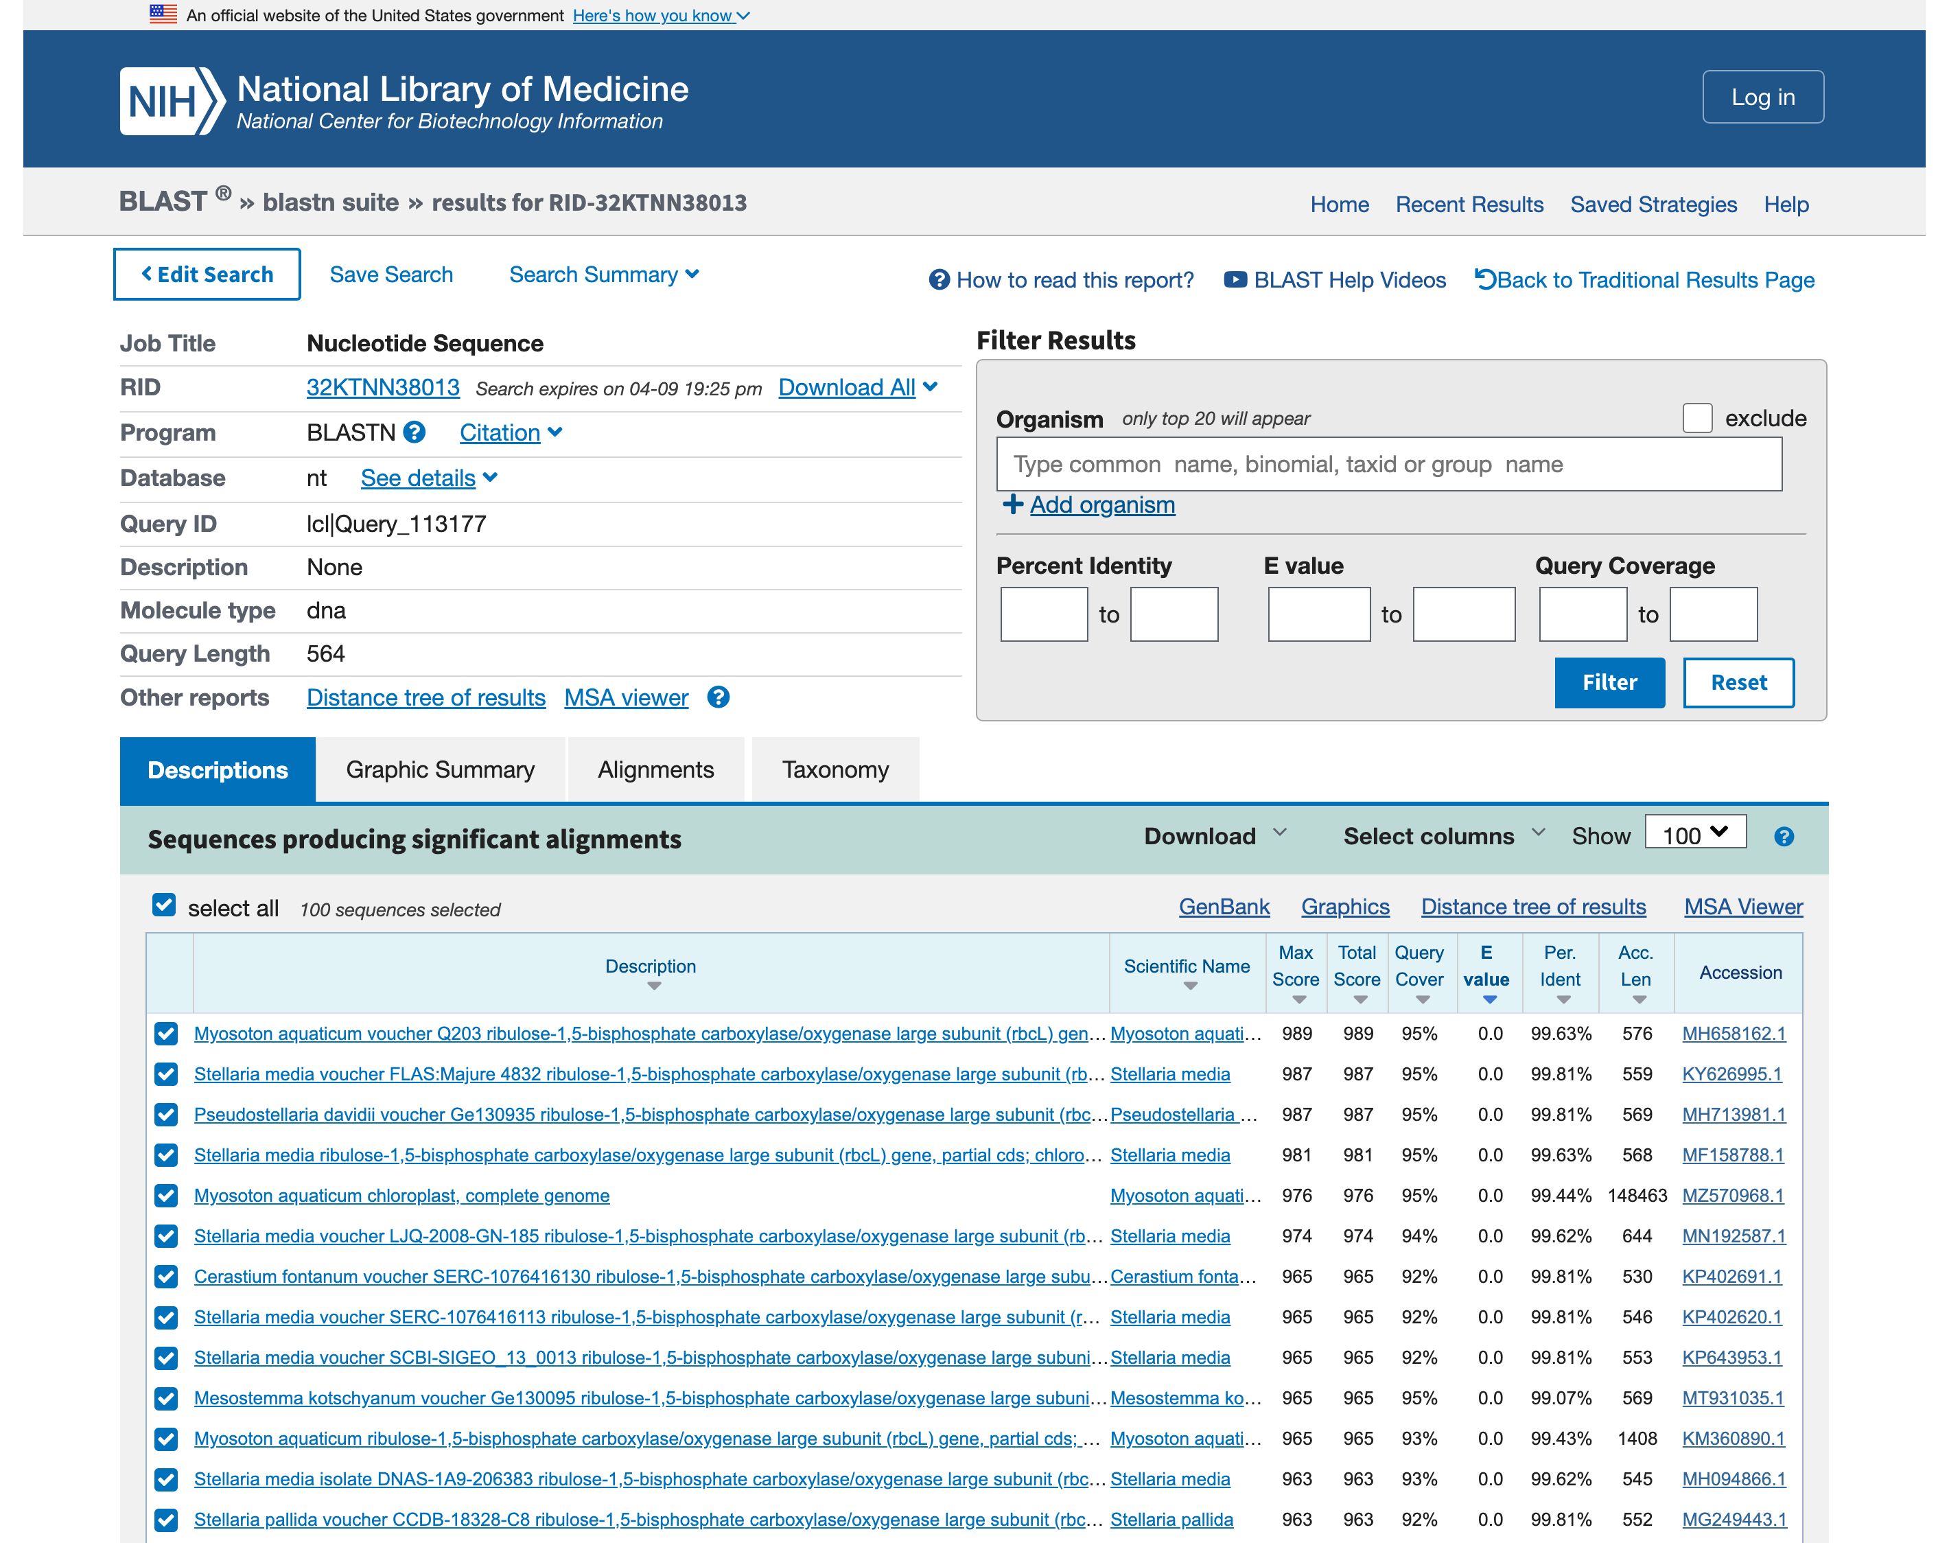Open the Taxonomy tab
Screen dimensions: 1949x1543
tap(835, 769)
